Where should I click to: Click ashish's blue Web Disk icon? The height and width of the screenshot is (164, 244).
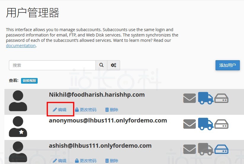click(221, 149)
